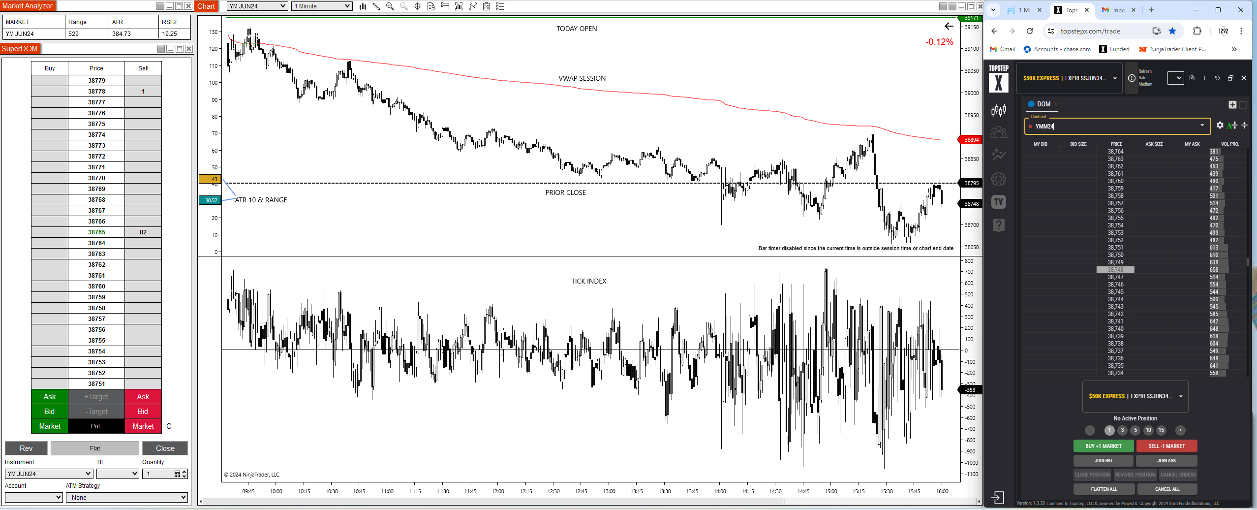This screenshot has width=1257, height=510.
Task: Open the data box icon in Chart toolbar
Action: [x=431, y=6]
